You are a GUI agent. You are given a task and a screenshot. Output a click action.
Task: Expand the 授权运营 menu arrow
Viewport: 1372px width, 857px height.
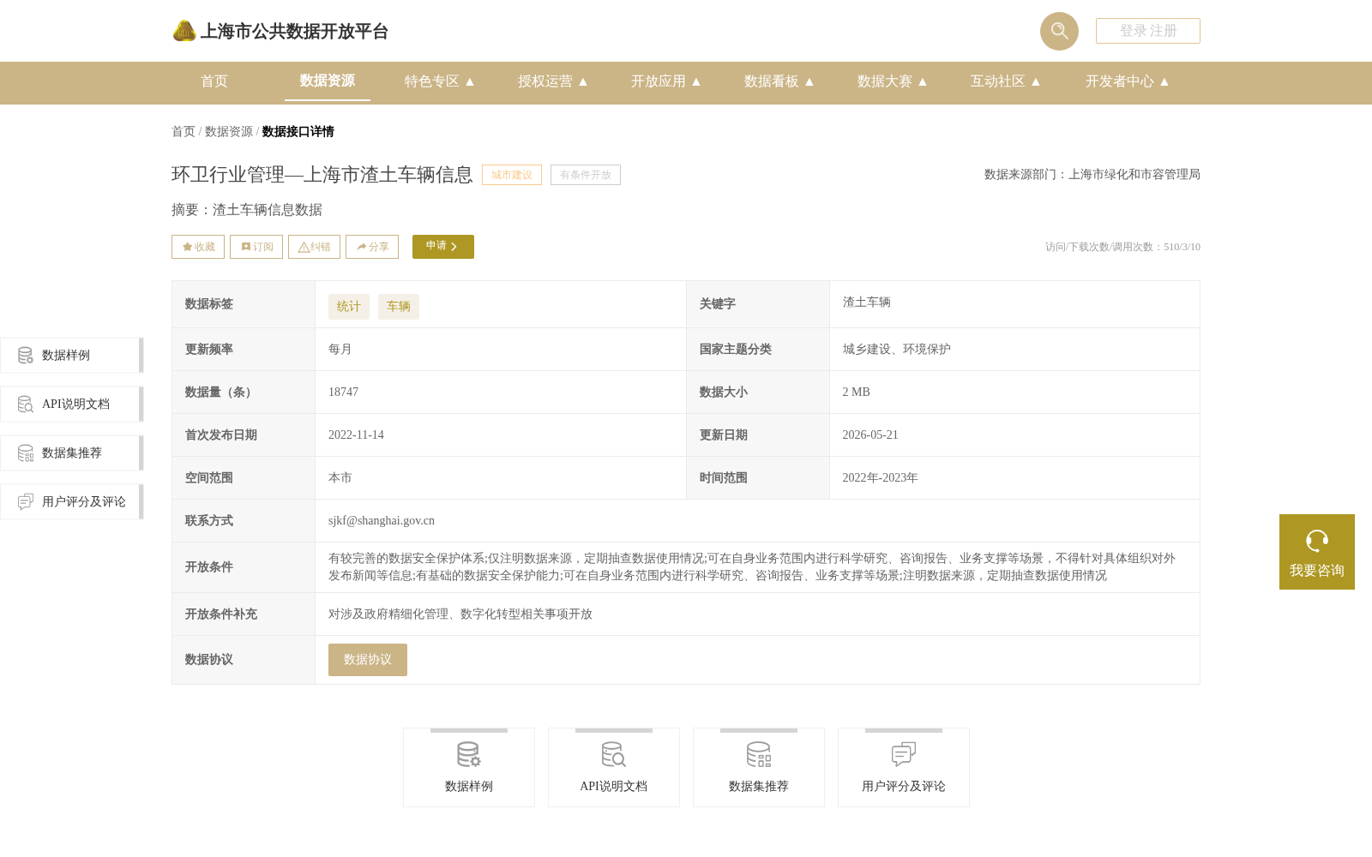583,81
